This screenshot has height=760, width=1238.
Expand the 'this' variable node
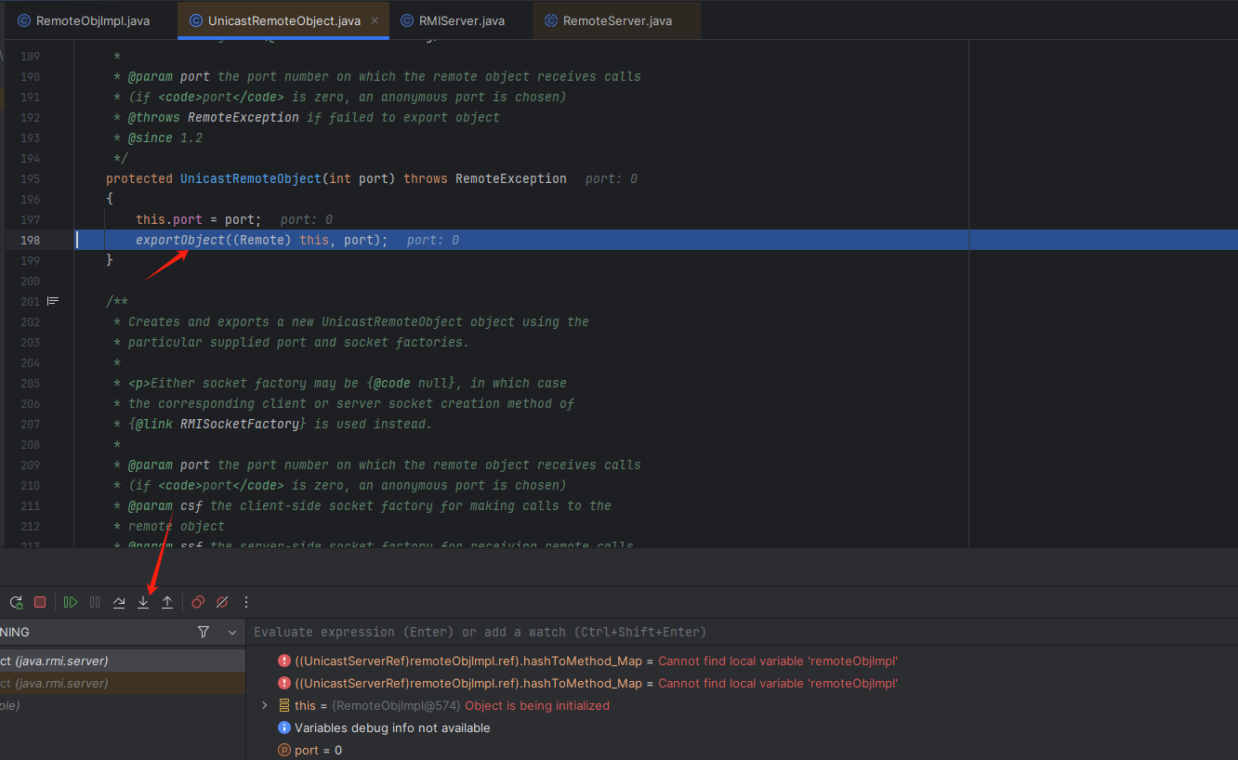pyautogui.click(x=265, y=706)
